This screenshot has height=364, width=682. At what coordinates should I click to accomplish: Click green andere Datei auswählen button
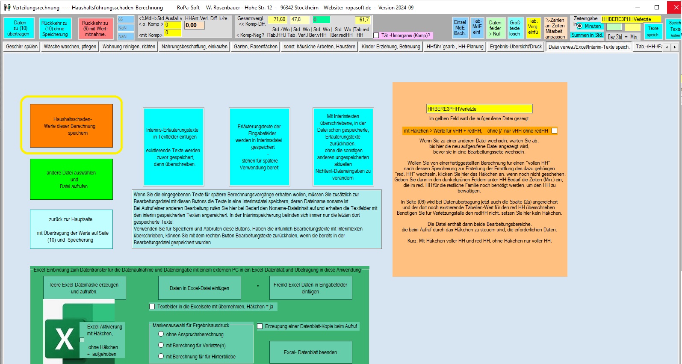[71, 179]
